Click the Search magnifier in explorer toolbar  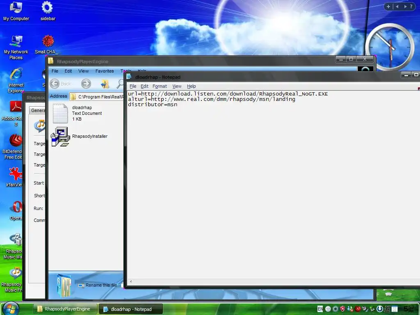coord(120,84)
